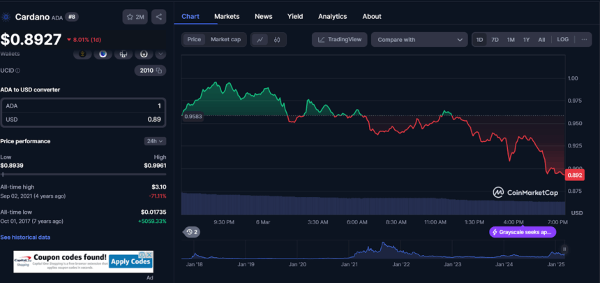The height and width of the screenshot is (283, 600).
Task: Click the 0.892 current price label
Action: click(575, 175)
